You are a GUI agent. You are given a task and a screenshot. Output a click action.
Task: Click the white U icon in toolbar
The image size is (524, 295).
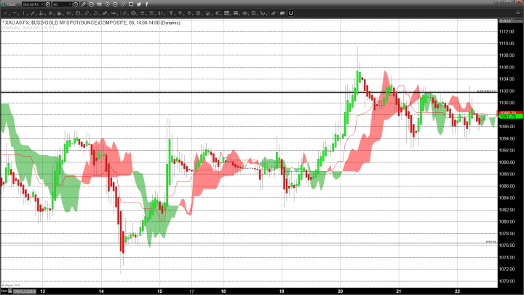(x=290, y=12)
